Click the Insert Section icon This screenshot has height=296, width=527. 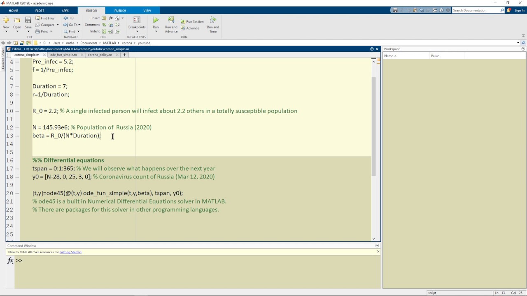pyautogui.click(x=104, y=18)
